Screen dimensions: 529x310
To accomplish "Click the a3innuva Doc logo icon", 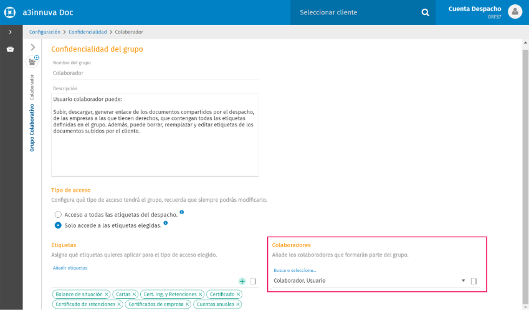I will (10, 12).
